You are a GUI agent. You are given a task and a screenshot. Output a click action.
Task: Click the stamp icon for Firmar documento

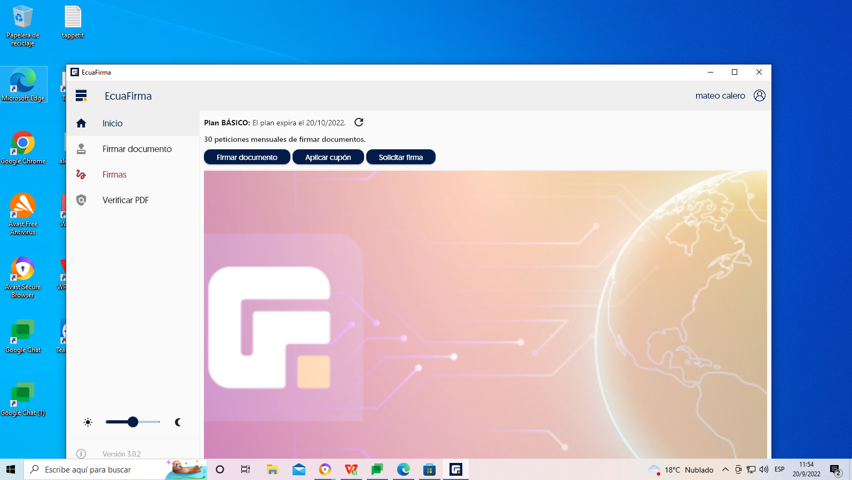click(81, 149)
